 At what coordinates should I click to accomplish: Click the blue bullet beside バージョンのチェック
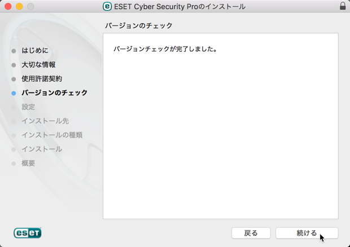pyautogui.click(x=14, y=93)
